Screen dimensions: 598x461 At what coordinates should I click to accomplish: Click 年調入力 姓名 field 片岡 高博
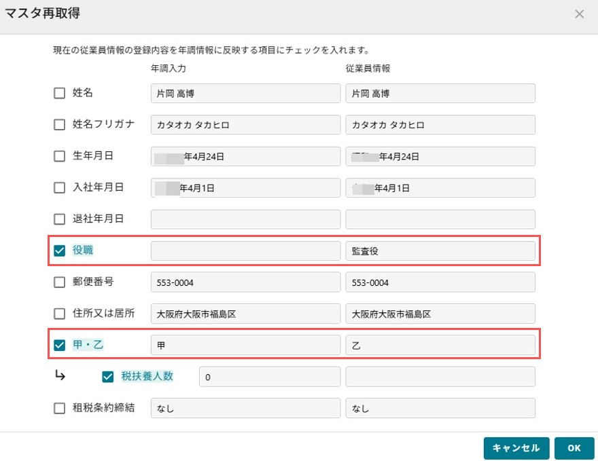tap(245, 93)
